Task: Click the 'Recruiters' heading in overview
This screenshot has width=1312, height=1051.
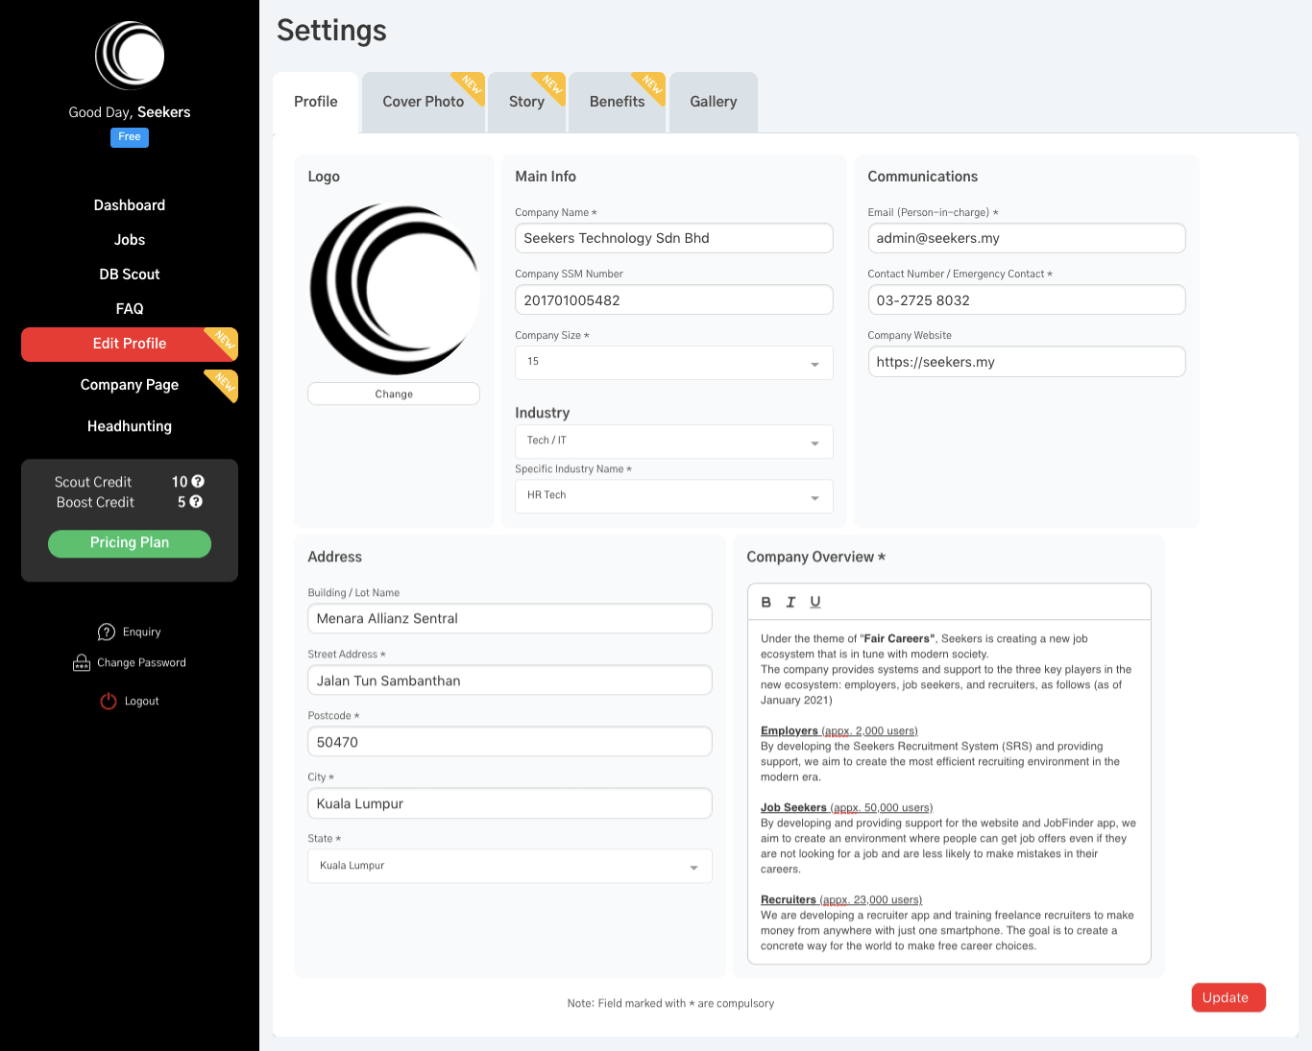Action: tap(789, 900)
